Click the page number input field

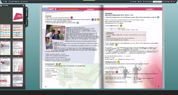pyautogui.click(x=157, y=2)
